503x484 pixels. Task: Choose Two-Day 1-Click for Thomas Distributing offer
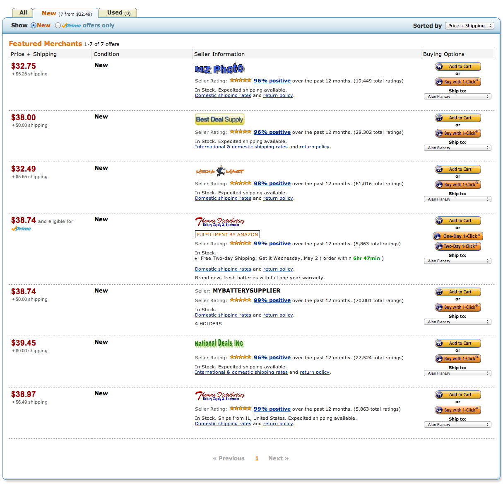point(458,246)
